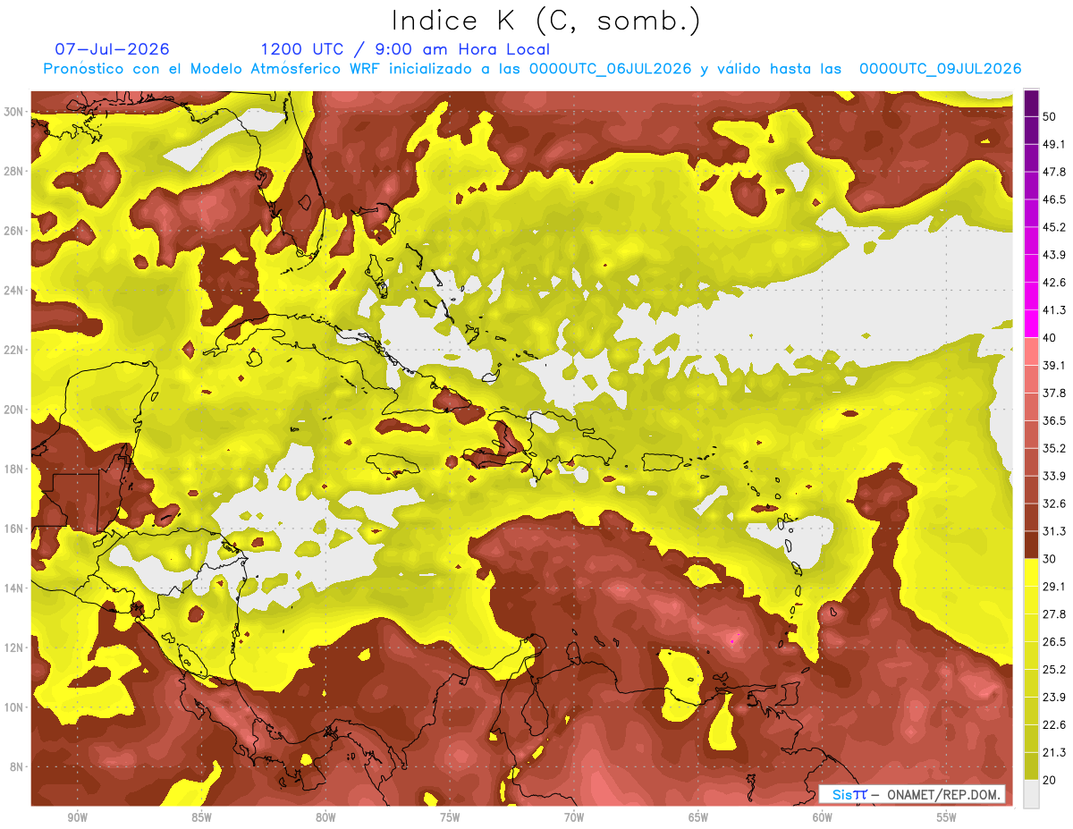Click the colorbar label '47.8'

point(1054,172)
